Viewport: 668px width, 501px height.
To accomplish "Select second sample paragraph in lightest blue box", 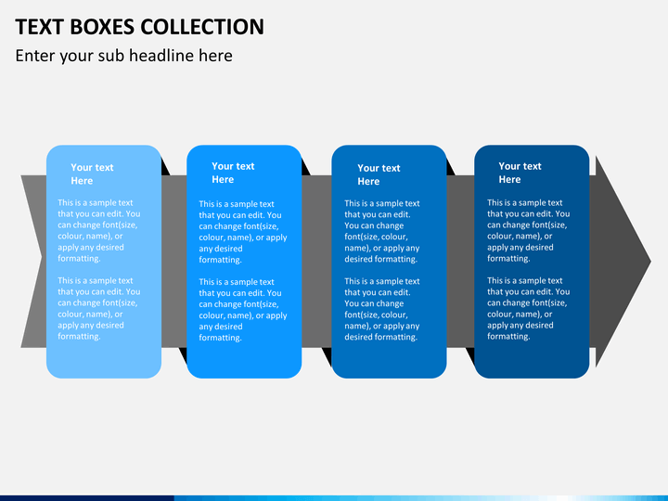I will [99, 308].
